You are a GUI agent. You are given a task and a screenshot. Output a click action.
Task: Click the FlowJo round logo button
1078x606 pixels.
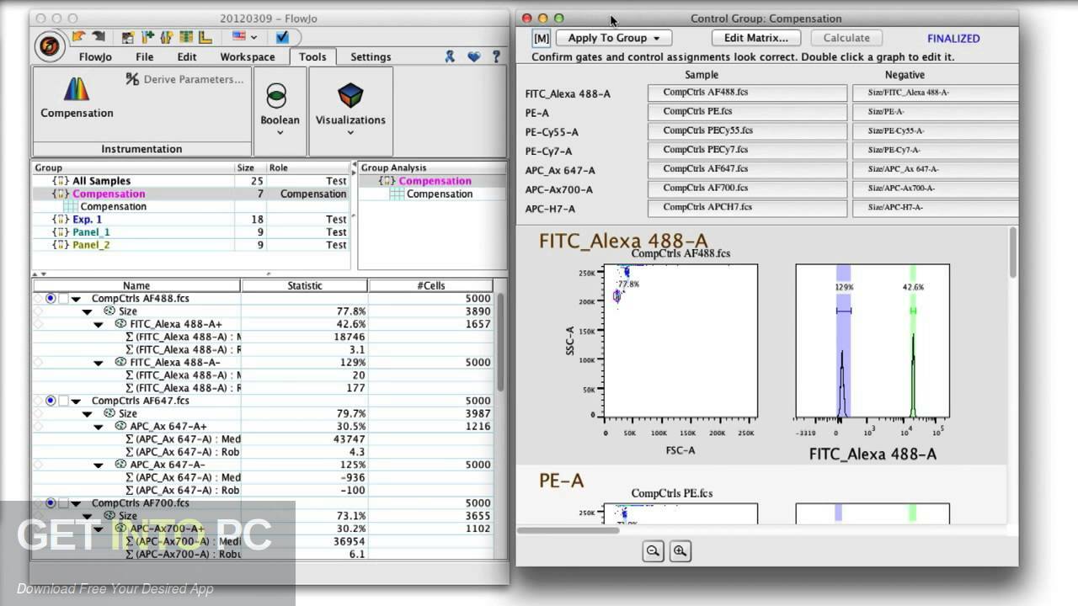[51, 46]
